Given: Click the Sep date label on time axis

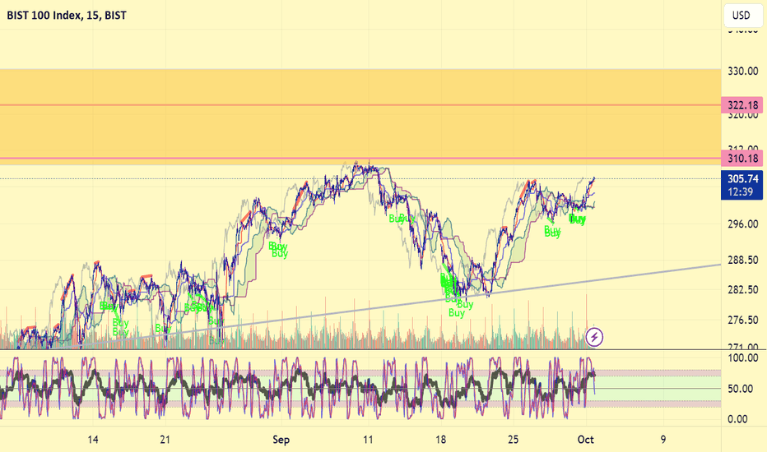Looking at the screenshot, I should click(281, 440).
